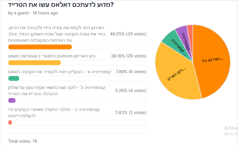Select the first answer text with 35 votes

point(57,34)
